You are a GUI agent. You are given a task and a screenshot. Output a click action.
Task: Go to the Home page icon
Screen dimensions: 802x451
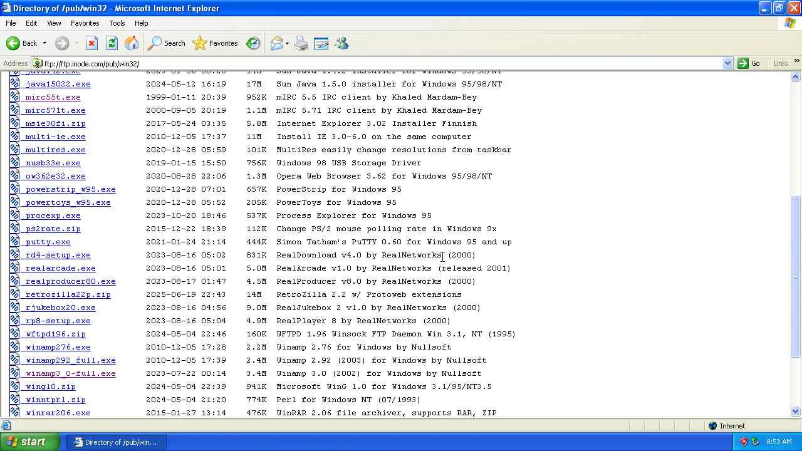pos(132,43)
